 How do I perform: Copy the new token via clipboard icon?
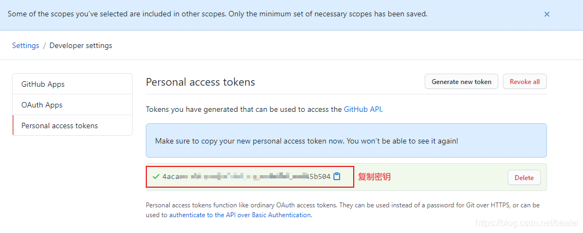(337, 176)
